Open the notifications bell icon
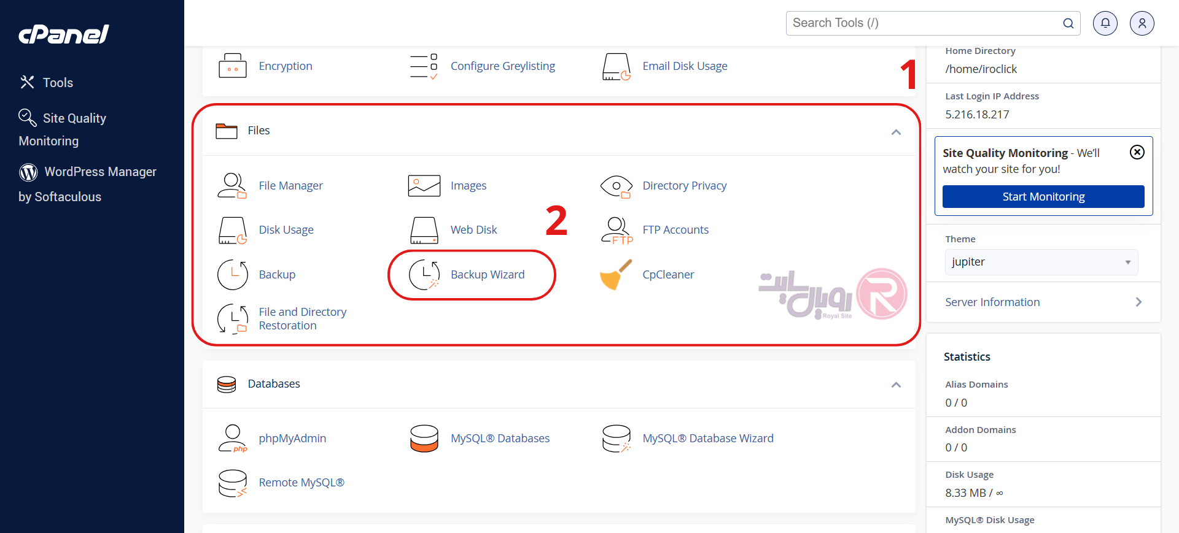Screen dimensions: 1179x533 [x=1105, y=23]
